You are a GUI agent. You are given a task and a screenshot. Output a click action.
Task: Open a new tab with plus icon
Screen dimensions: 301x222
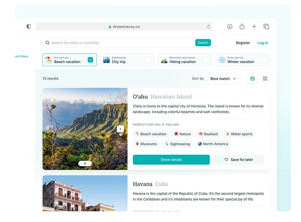tap(254, 27)
